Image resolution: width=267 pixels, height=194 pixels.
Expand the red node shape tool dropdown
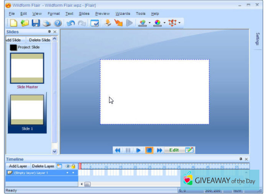179,23
